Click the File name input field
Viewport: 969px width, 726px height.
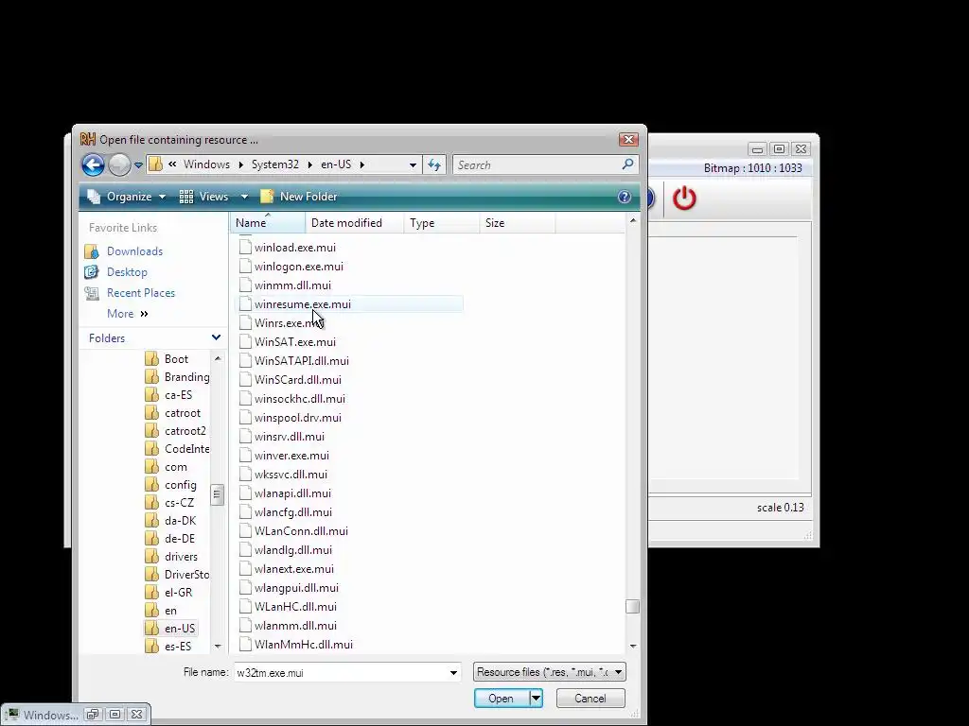[340, 672]
